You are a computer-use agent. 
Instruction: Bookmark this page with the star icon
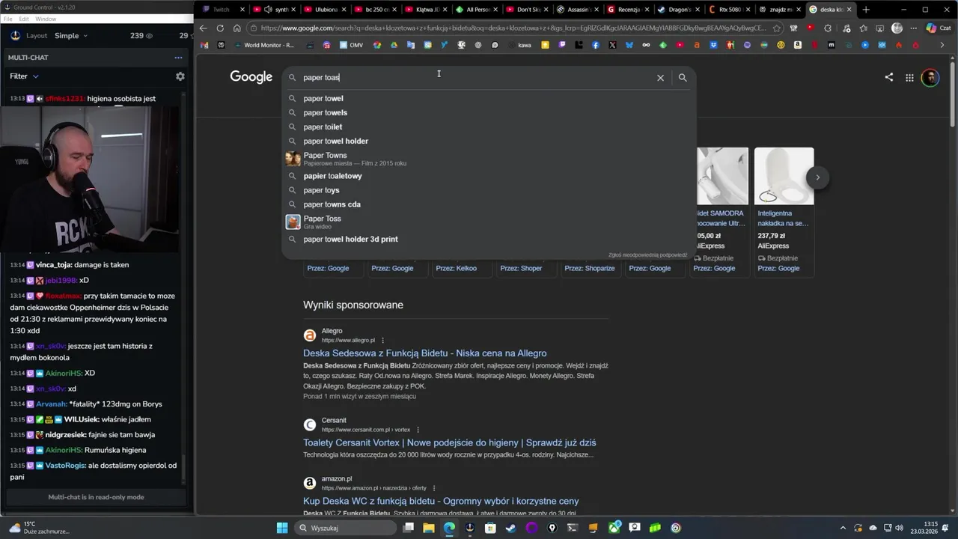[x=777, y=28]
